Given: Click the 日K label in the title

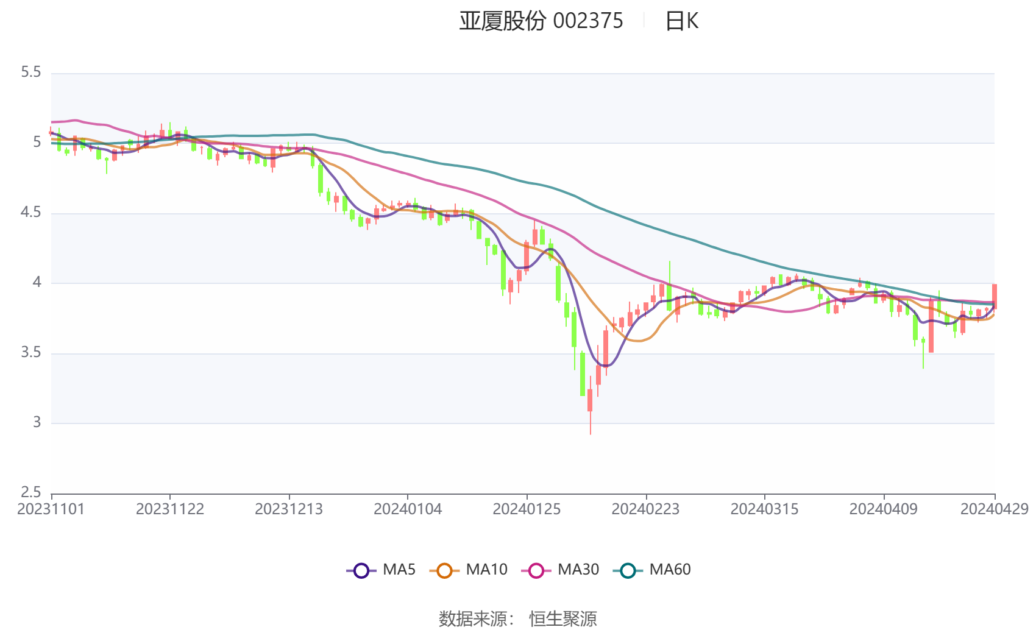Looking at the screenshot, I should pos(681,21).
